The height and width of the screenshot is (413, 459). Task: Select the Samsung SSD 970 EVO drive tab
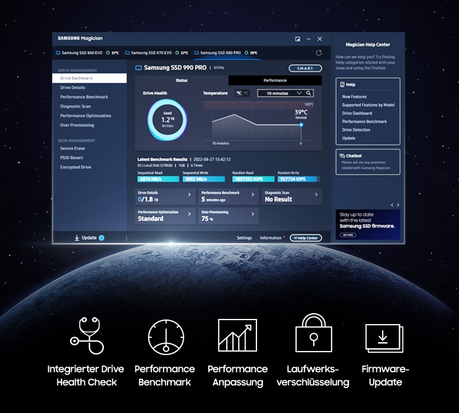coord(157,53)
